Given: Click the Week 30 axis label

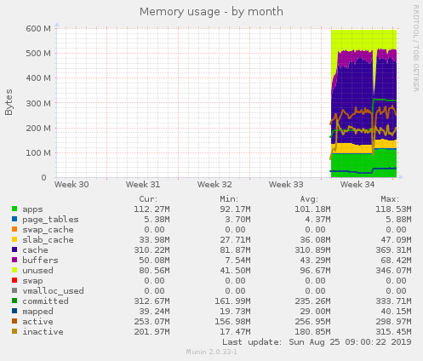Looking at the screenshot, I should (x=71, y=185).
